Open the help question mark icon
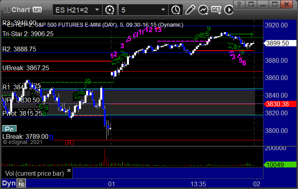Screen dimensions: 298x189 [x=239, y=4]
